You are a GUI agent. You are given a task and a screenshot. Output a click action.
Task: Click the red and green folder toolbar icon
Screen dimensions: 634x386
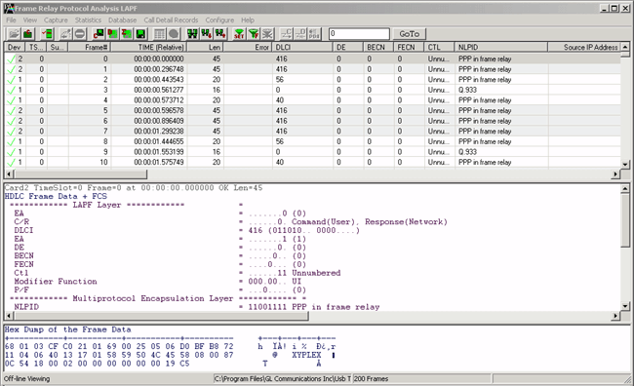tap(28, 33)
